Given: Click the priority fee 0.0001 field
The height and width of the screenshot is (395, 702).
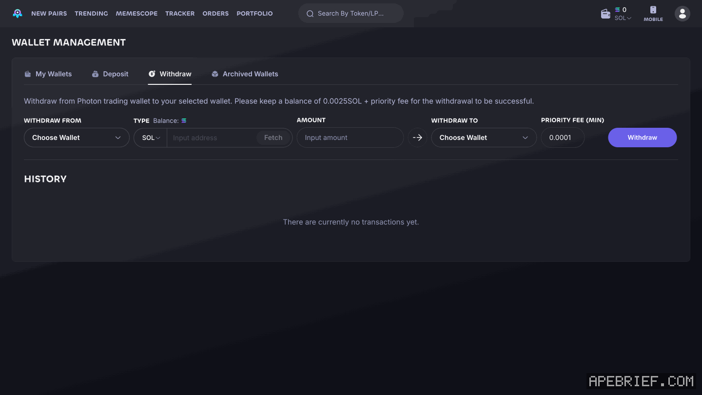Looking at the screenshot, I should pyautogui.click(x=563, y=138).
